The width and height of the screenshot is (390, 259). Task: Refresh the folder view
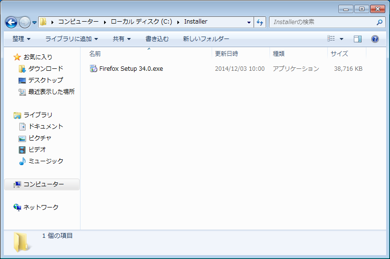click(260, 22)
